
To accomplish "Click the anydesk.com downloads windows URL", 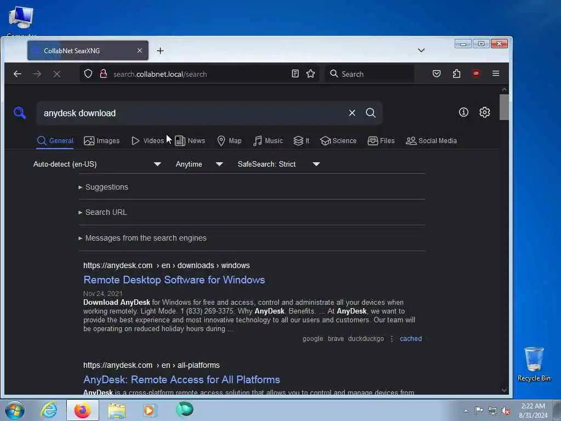I will (167, 266).
